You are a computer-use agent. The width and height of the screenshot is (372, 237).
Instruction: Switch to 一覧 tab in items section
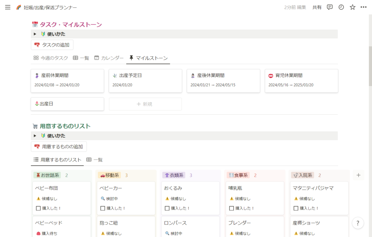pos(94,160)
